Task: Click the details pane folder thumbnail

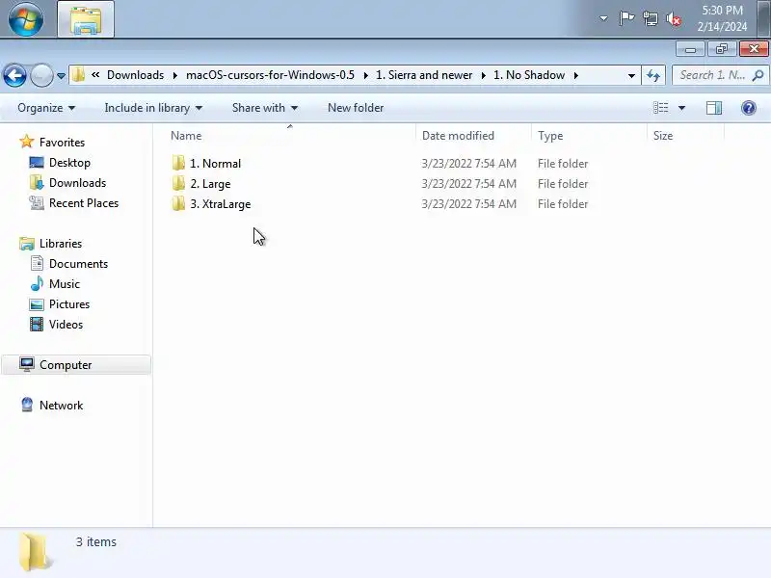Action: tap(35, 552)
